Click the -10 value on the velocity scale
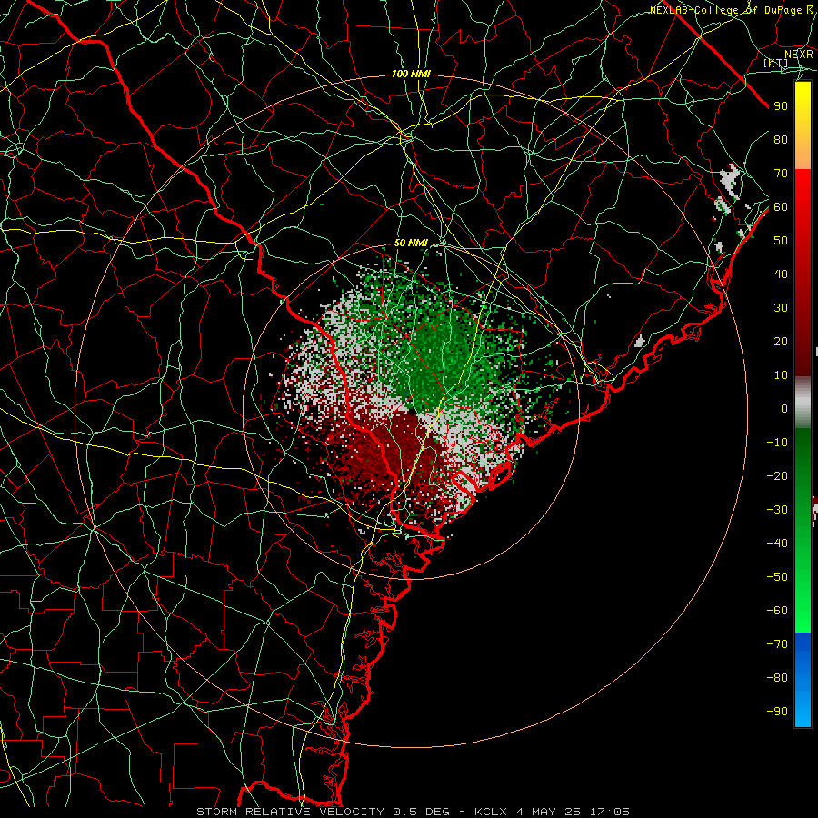 (x=777, y=443)
